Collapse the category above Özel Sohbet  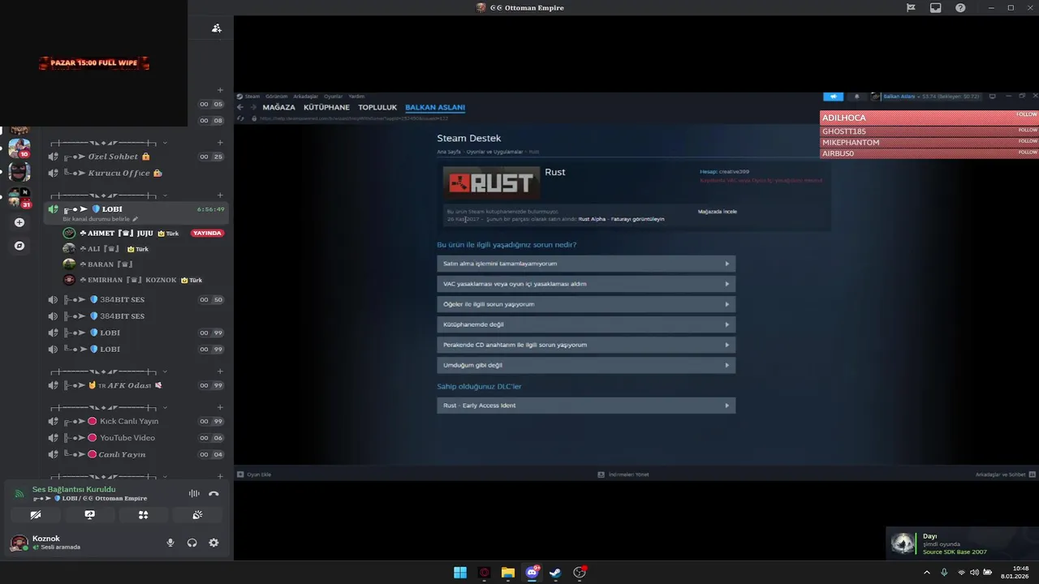click(110, 142)
